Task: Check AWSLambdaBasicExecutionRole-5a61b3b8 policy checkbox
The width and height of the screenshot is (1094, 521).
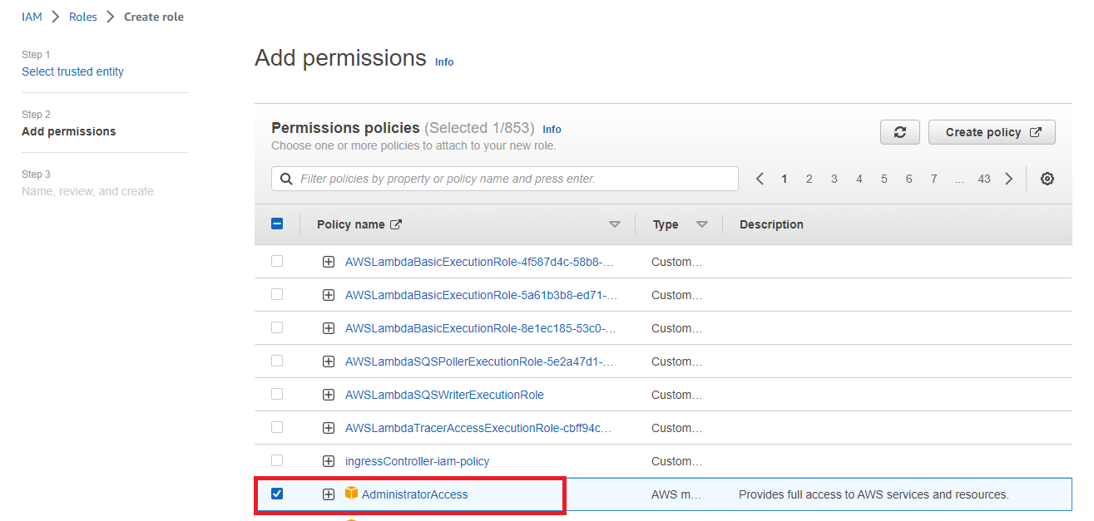Action: (277, 294)
